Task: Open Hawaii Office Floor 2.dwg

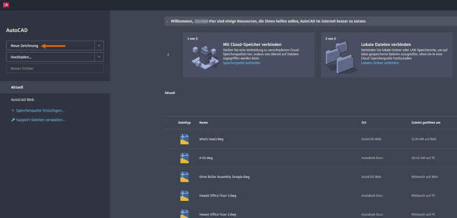Action: [x=218, y=214]
